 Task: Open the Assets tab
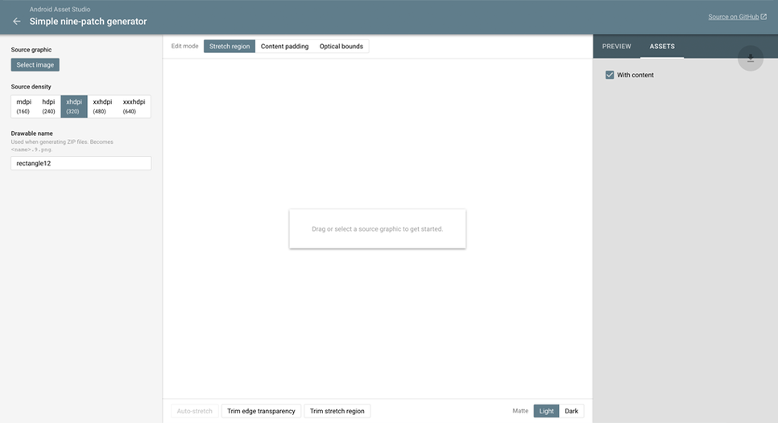pyautogui.click(x=662, y=47)
